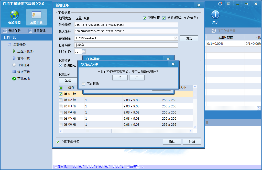This screenshot has width=262, height=170.
Task: Expand the 存储目录 dropdown arrow
Action: 176,38
